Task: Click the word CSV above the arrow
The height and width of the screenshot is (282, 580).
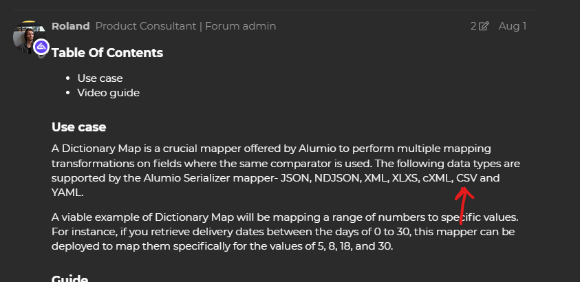Action: (466, 178)
